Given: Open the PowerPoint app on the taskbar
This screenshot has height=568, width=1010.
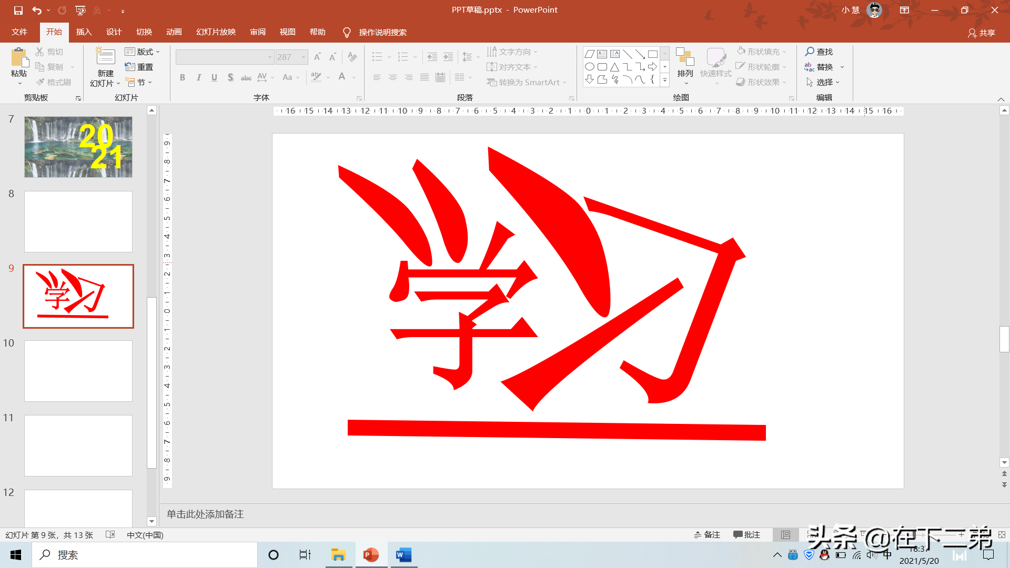Looking at the screenshot, I should [371, 555].
